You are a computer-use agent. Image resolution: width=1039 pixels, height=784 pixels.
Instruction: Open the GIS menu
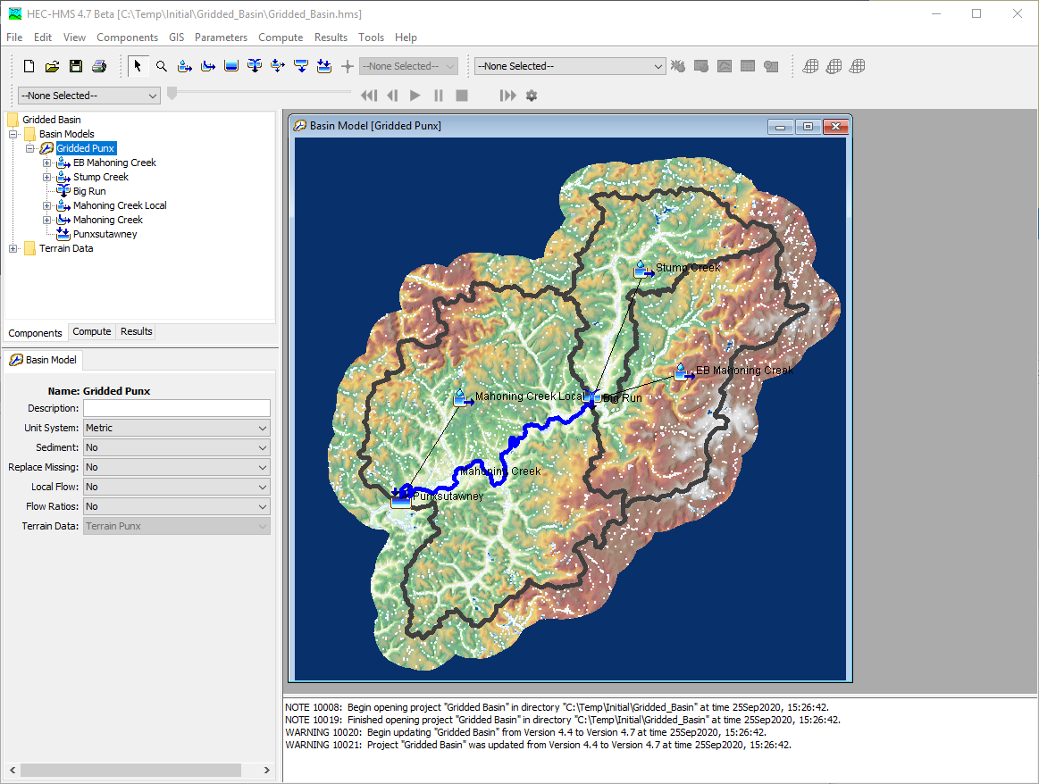click(x=176, y=38)
